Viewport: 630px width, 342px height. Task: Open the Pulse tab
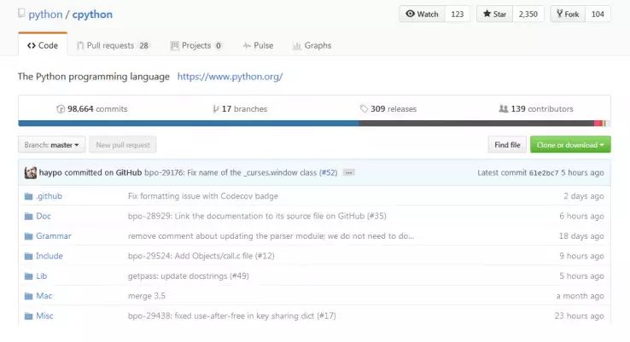tap(259, 45)
